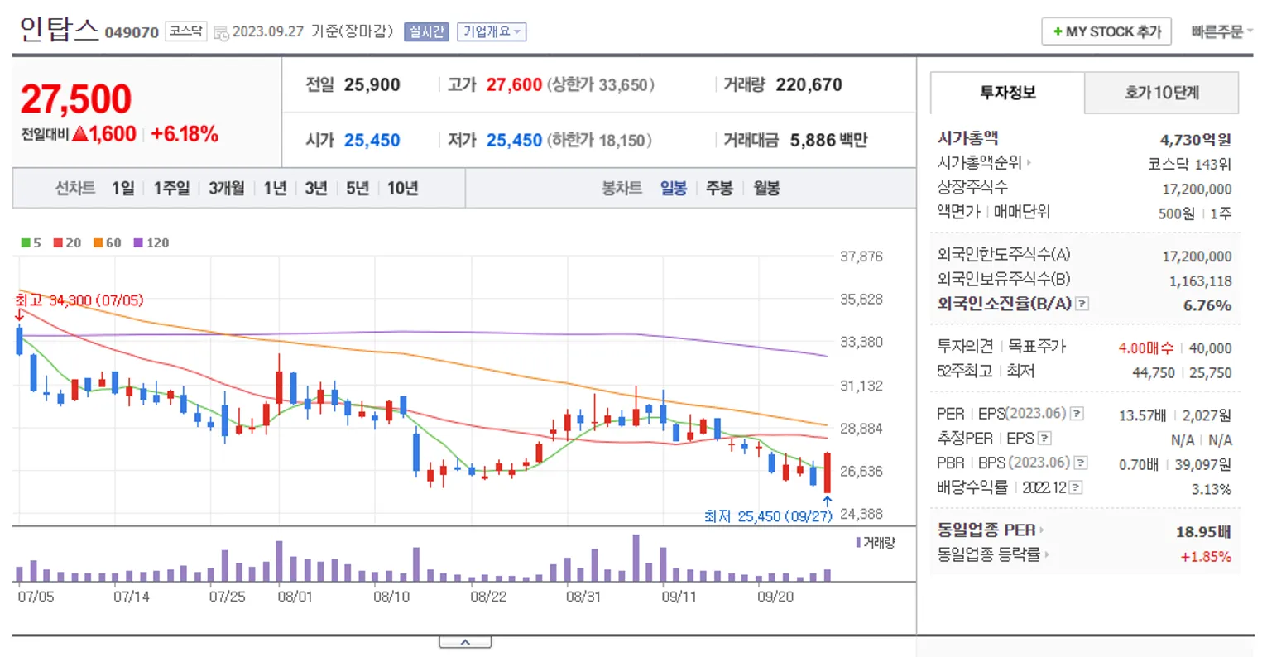Click the 최고 34,300 (07/05) chart marker
Viewport: 1267px width, 657px height.
point(79,300)
